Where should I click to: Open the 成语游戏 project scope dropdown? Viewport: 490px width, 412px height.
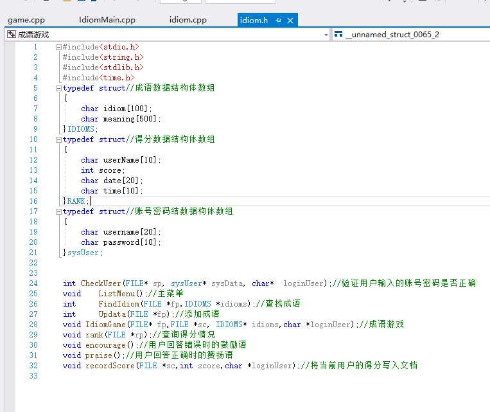click(326, 35)
